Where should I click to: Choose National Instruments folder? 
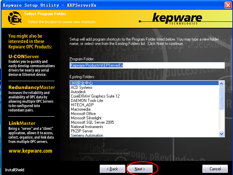click(x=87, y=127)
